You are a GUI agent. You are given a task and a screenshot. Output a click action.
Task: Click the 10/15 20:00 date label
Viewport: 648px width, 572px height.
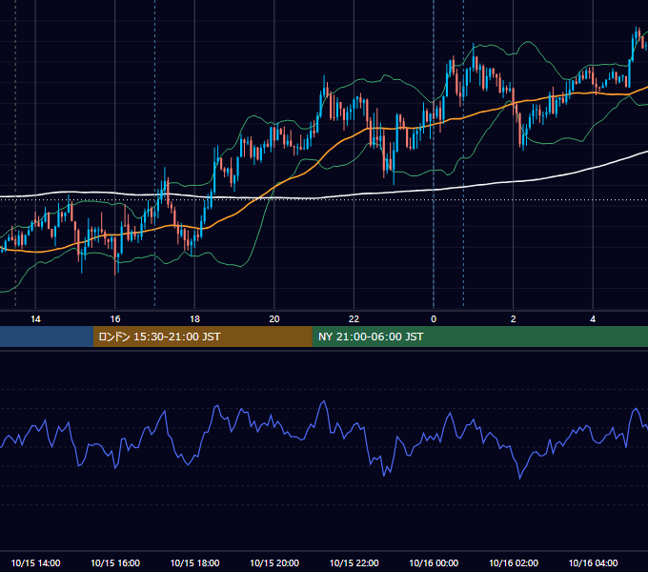[274, 562]
